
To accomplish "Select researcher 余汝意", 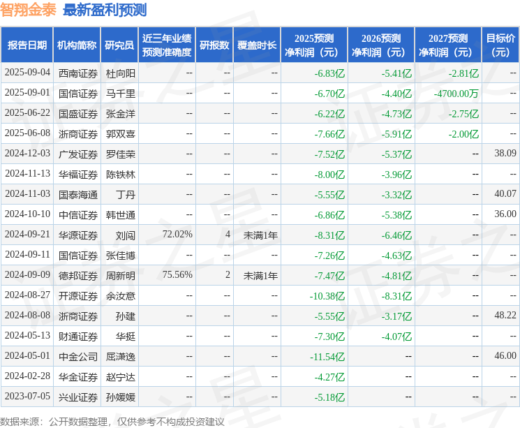I will click(120, 296).
